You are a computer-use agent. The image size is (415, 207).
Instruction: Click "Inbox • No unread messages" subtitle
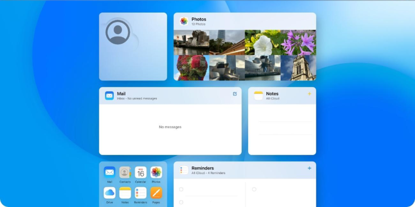coord(137,99)
